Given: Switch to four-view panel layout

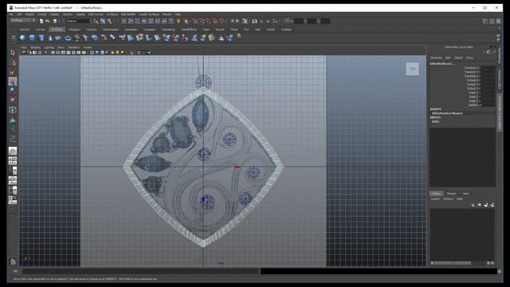Looking at the screenshot, I should tap(13, 161).
